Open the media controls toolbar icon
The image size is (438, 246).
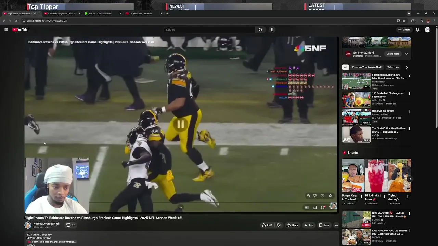point(422,21)
